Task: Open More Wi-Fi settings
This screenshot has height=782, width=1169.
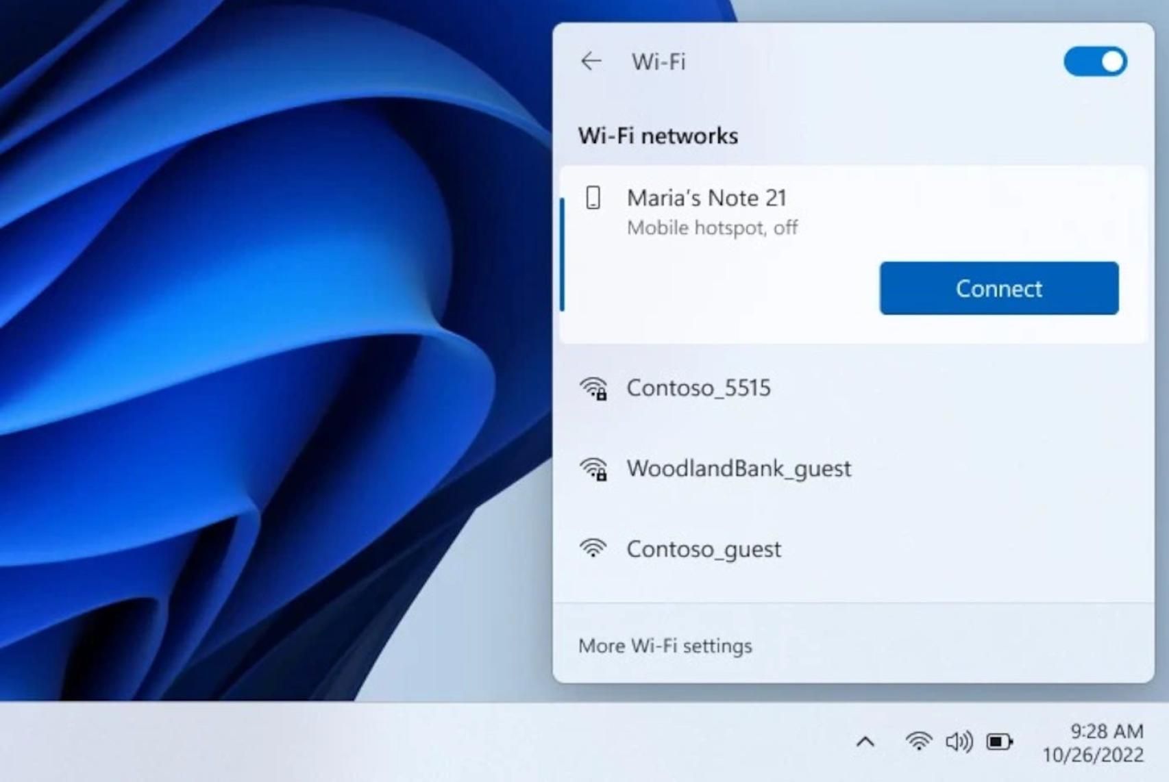Action: coord(665,645)
